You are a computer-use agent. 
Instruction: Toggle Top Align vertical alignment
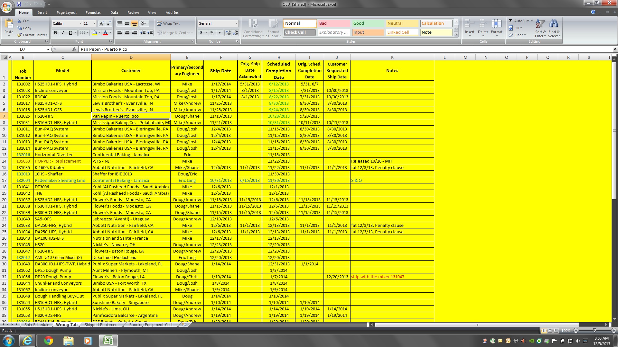click(120, 23)
